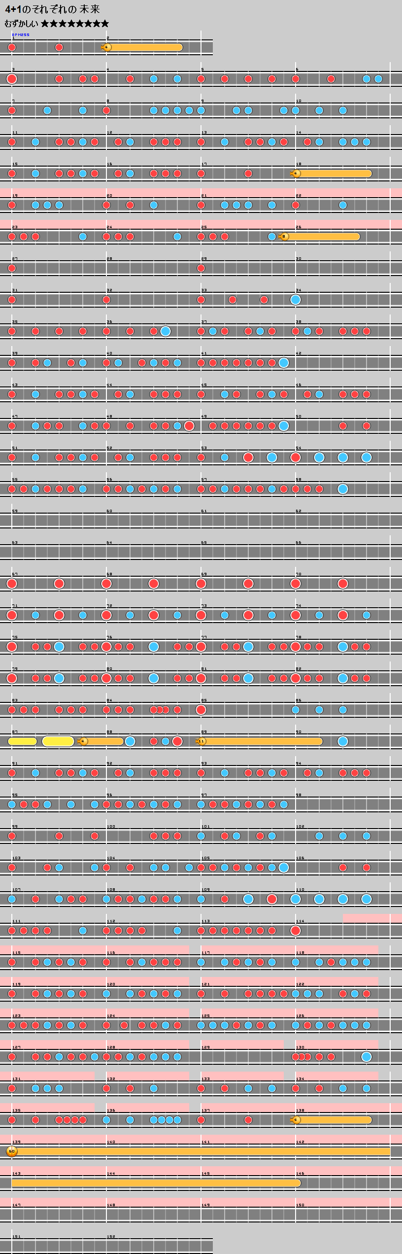Click the balloon note at measure 18
The width and height of the screenshot is (402, 1254).
(x=296, y=174)
